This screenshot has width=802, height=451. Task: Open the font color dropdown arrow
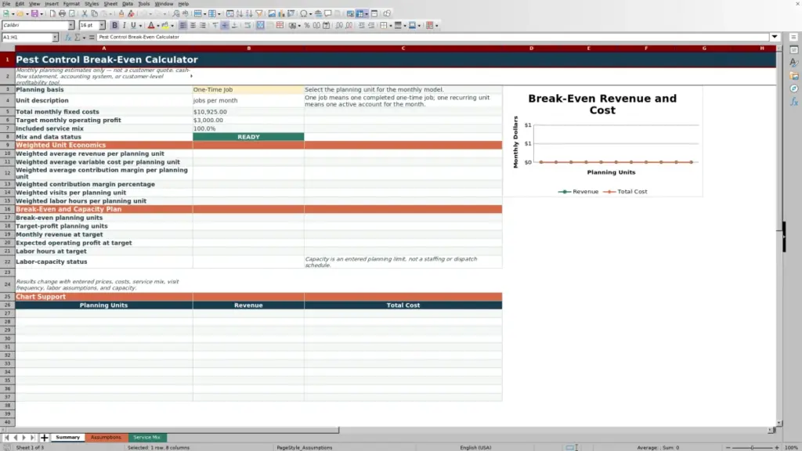click(x=158, y=26)
